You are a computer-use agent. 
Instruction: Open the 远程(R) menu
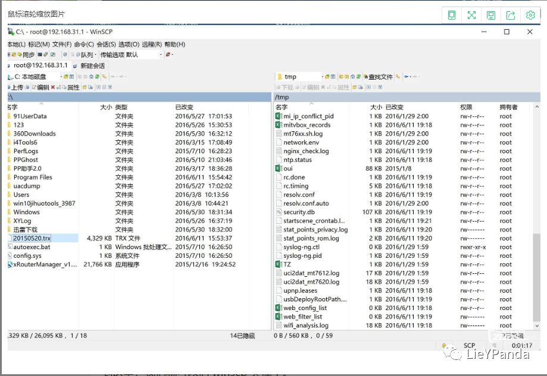[x=152, y=44]
